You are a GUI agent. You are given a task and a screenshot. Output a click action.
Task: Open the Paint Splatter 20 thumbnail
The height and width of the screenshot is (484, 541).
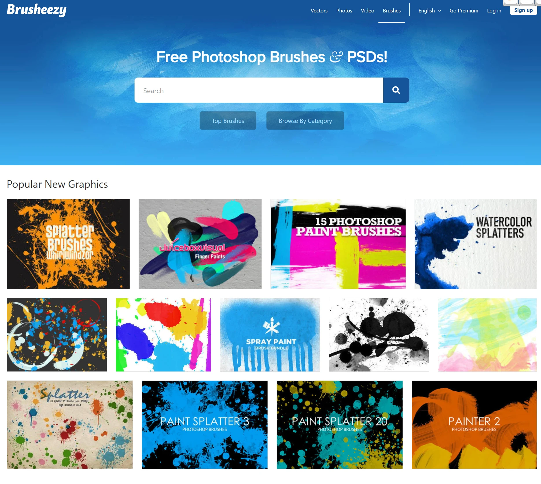click(x=340, y=425)
